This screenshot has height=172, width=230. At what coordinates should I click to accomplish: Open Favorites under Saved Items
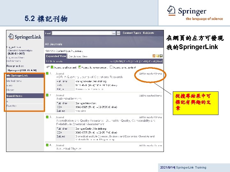pyautogui.click(x=11, y=106)
